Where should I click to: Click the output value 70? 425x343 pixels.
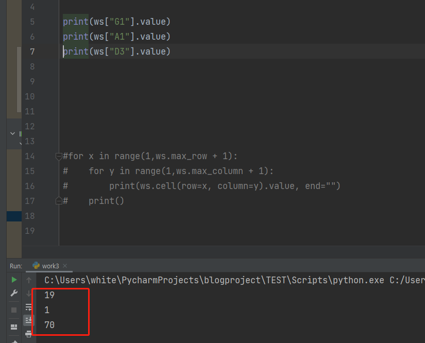pos(49,325)
